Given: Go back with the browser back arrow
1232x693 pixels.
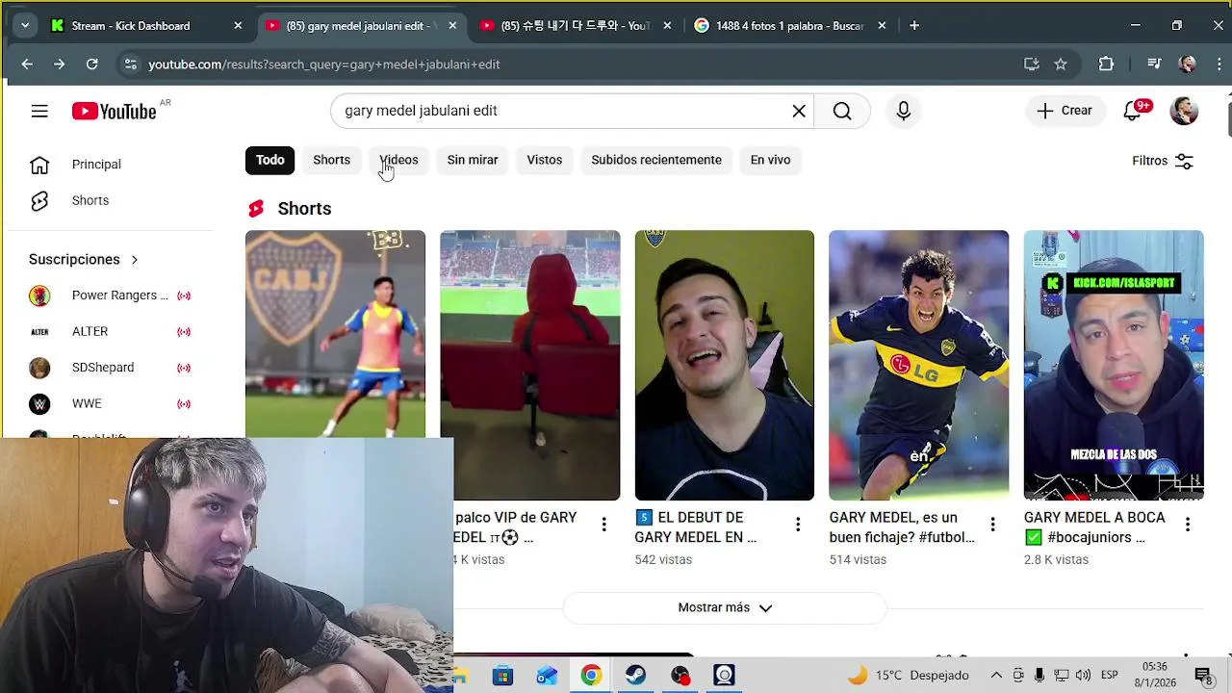Looking at the screenshot, I should coord(27,64).
